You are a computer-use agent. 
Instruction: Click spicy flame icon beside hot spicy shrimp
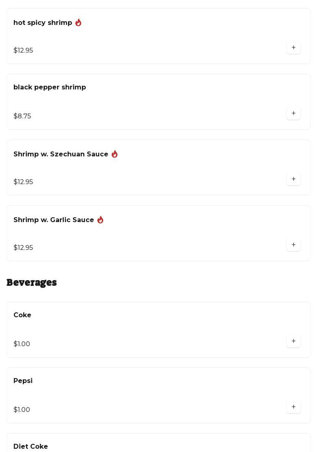tap(78, 23)
